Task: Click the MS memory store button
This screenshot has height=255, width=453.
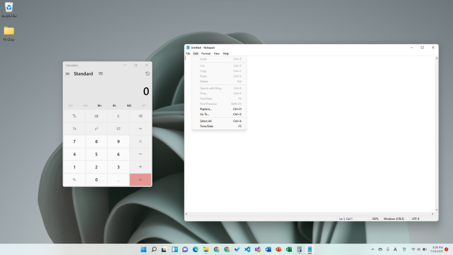Action: 129,106
